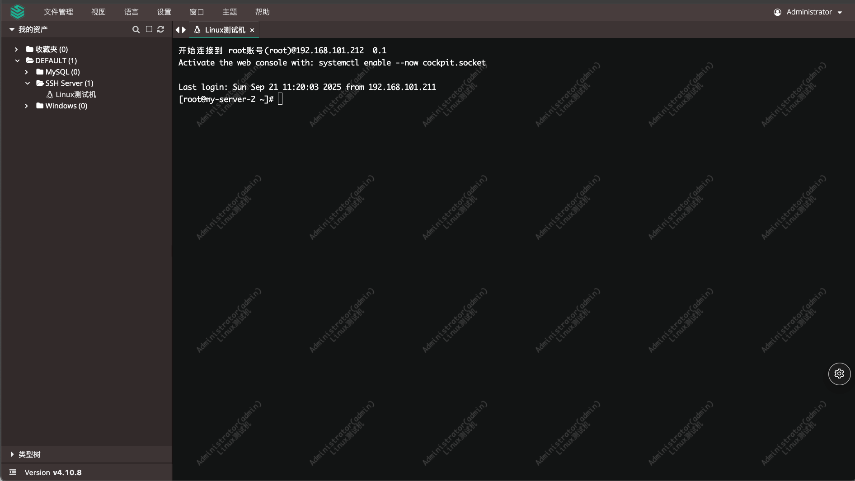Navigate tabs right with the right arrow
This screenshot has height=481, width=855.
click(184, 29)
